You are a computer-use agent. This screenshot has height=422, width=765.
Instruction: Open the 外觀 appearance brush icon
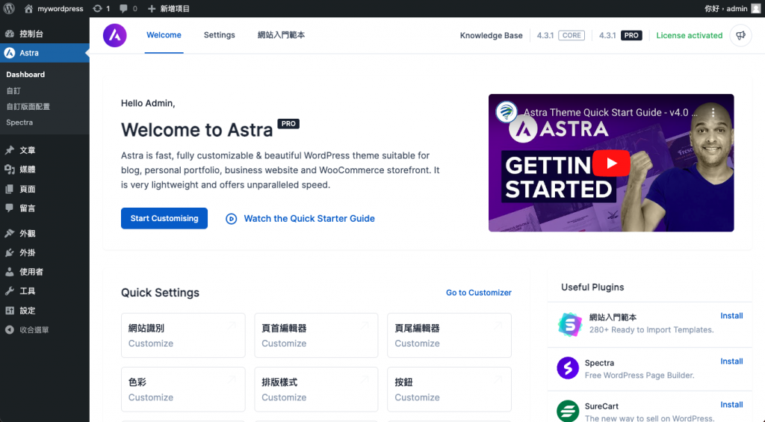9,233
